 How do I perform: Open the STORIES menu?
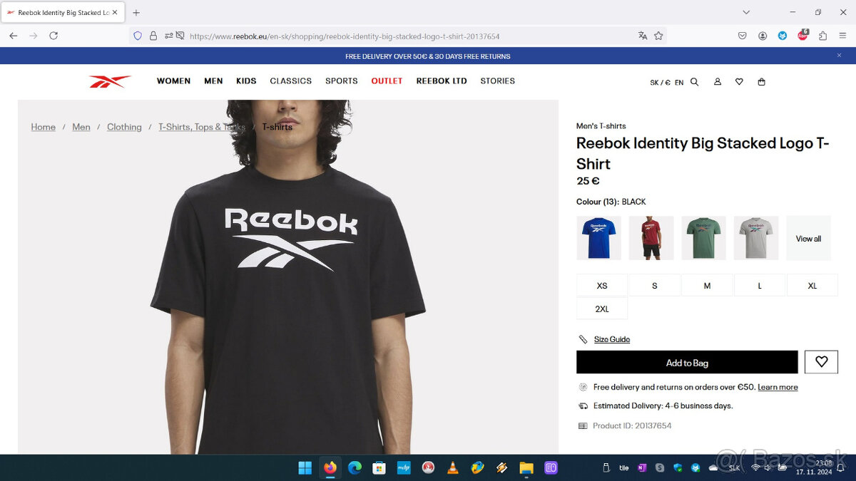pos(497,81)
